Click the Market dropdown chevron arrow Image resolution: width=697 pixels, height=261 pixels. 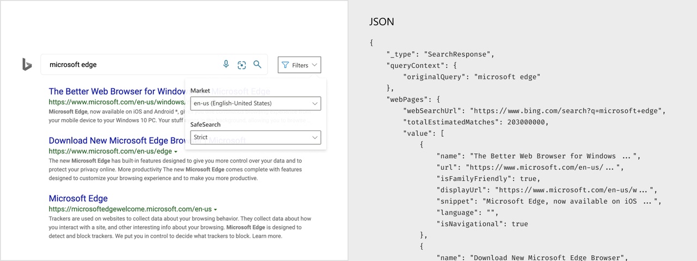[x=315, y=103]
